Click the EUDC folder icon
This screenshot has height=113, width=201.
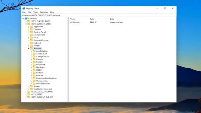point(31,37)
